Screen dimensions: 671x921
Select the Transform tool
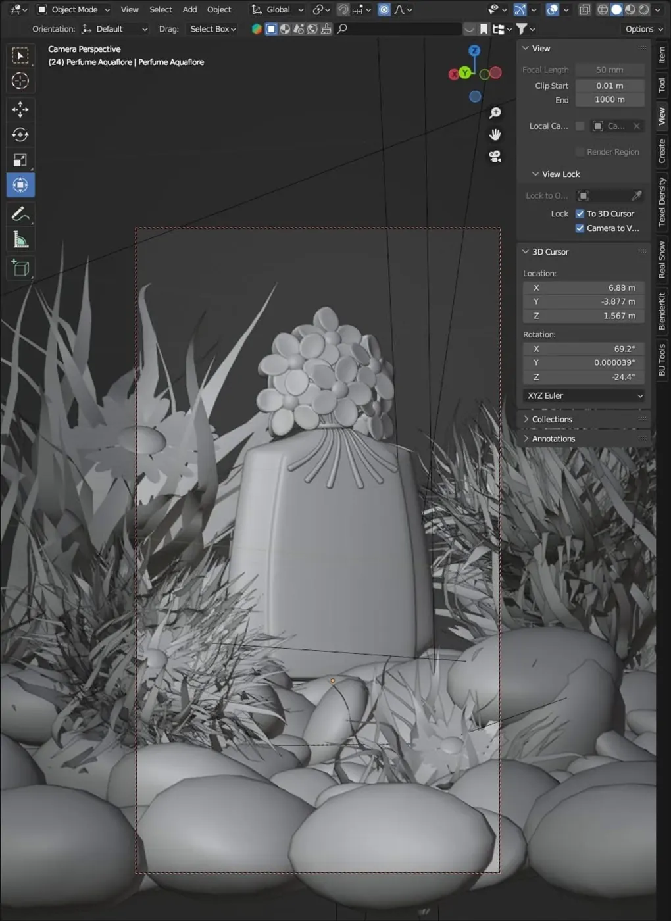20,186
